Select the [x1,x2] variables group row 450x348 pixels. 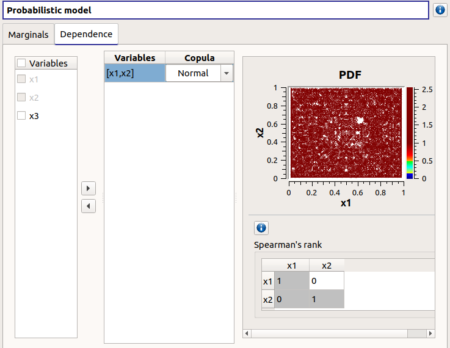tap(134, 73)
